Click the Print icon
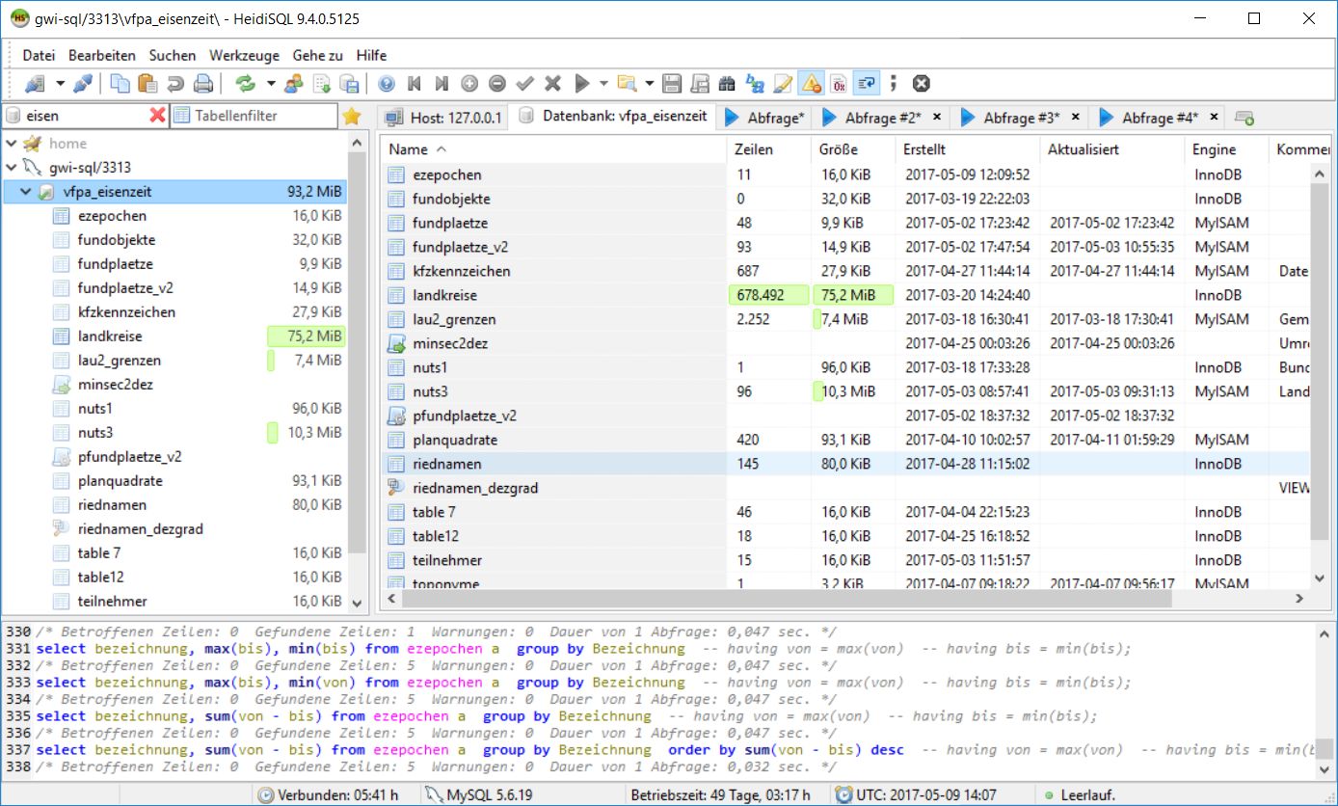 (x=203, y=84)
